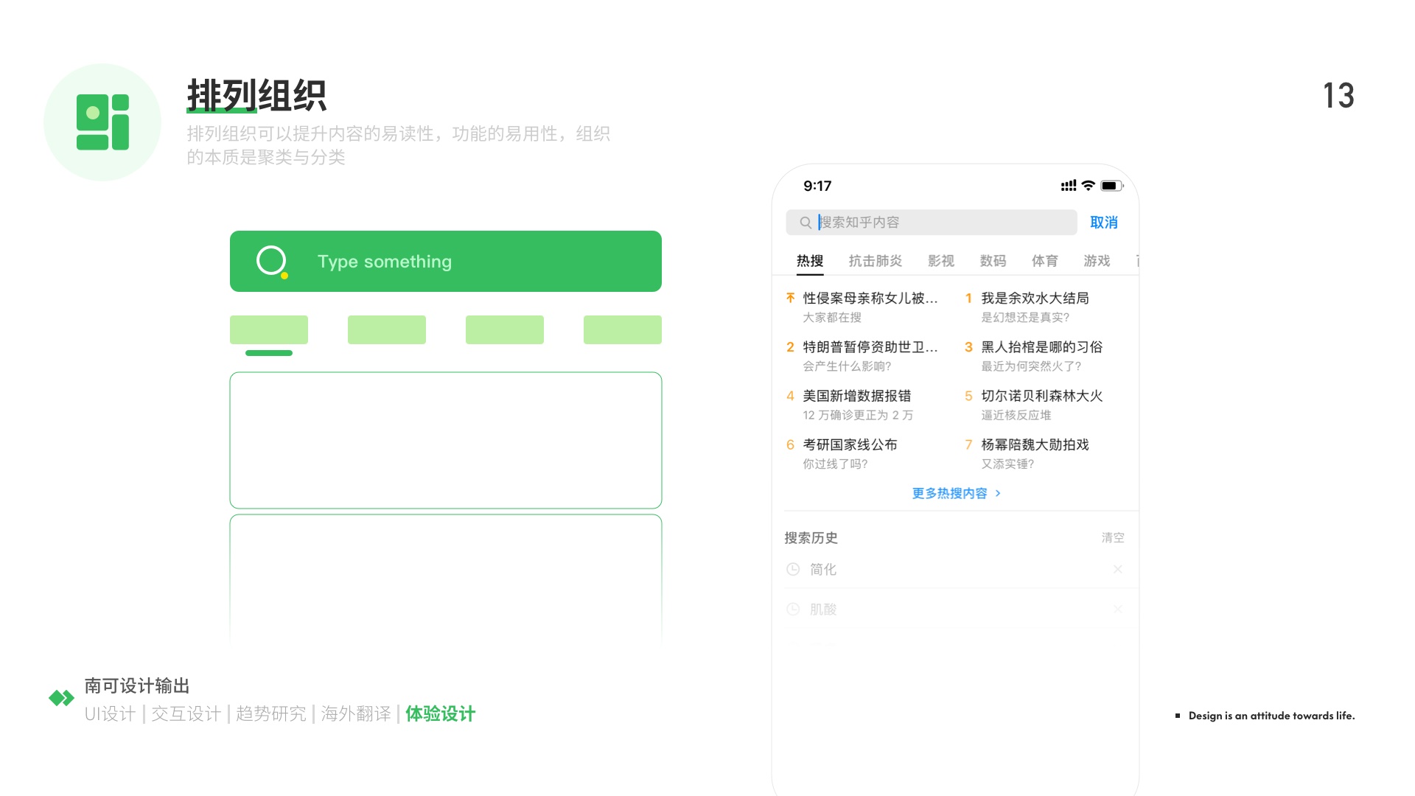Remove history entry 肌酸 with its X icon

tap(1118, 609)
